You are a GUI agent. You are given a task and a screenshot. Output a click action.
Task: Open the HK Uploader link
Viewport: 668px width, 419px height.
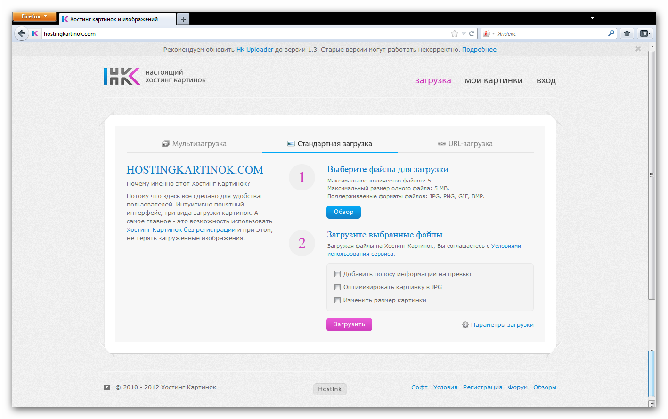click(x=255, y=49)
